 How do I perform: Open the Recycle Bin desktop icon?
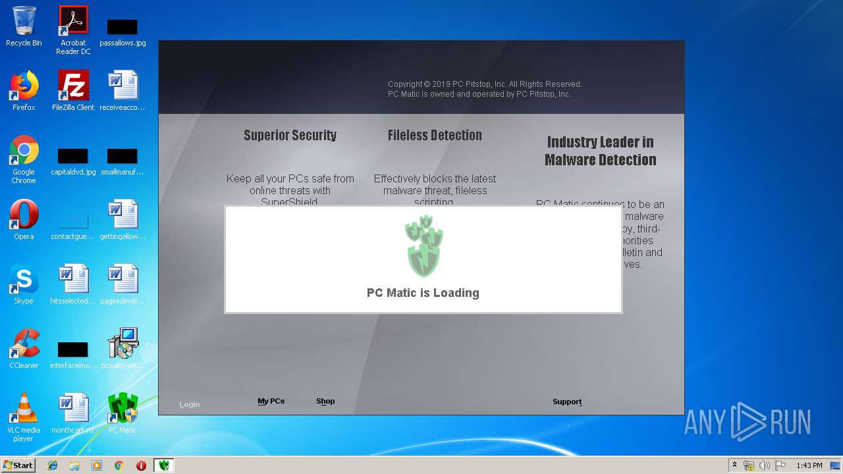point(24,26)
